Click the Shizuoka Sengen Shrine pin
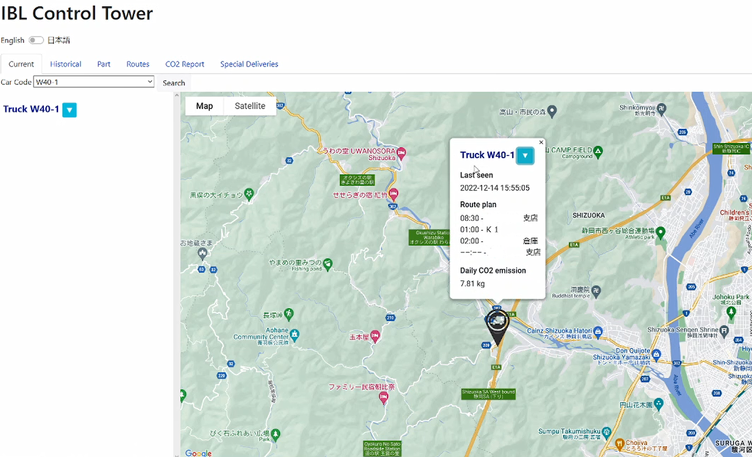Image resolution: width=752 pixels, height=457 pixels. tap(724, 330)
